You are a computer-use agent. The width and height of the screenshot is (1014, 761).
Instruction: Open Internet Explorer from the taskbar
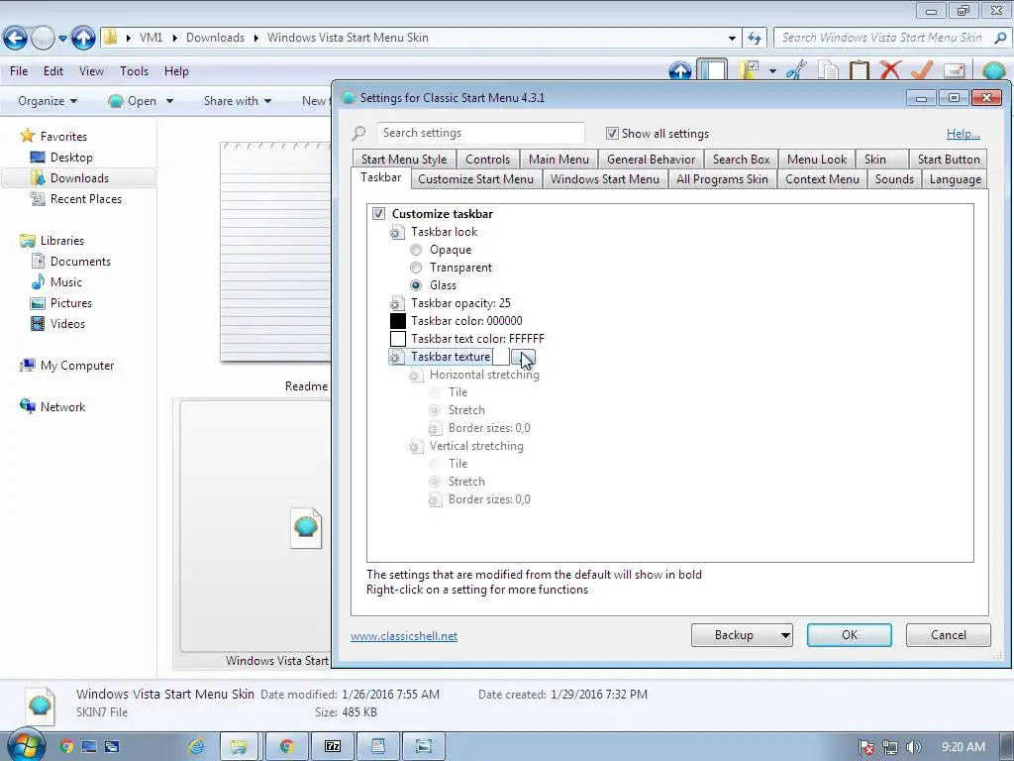tap(196, 747)
